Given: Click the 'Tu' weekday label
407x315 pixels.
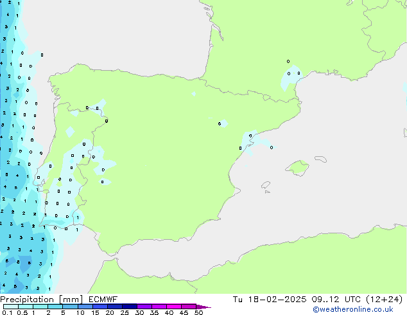Looking at the screenshot, I should [238, 300].
